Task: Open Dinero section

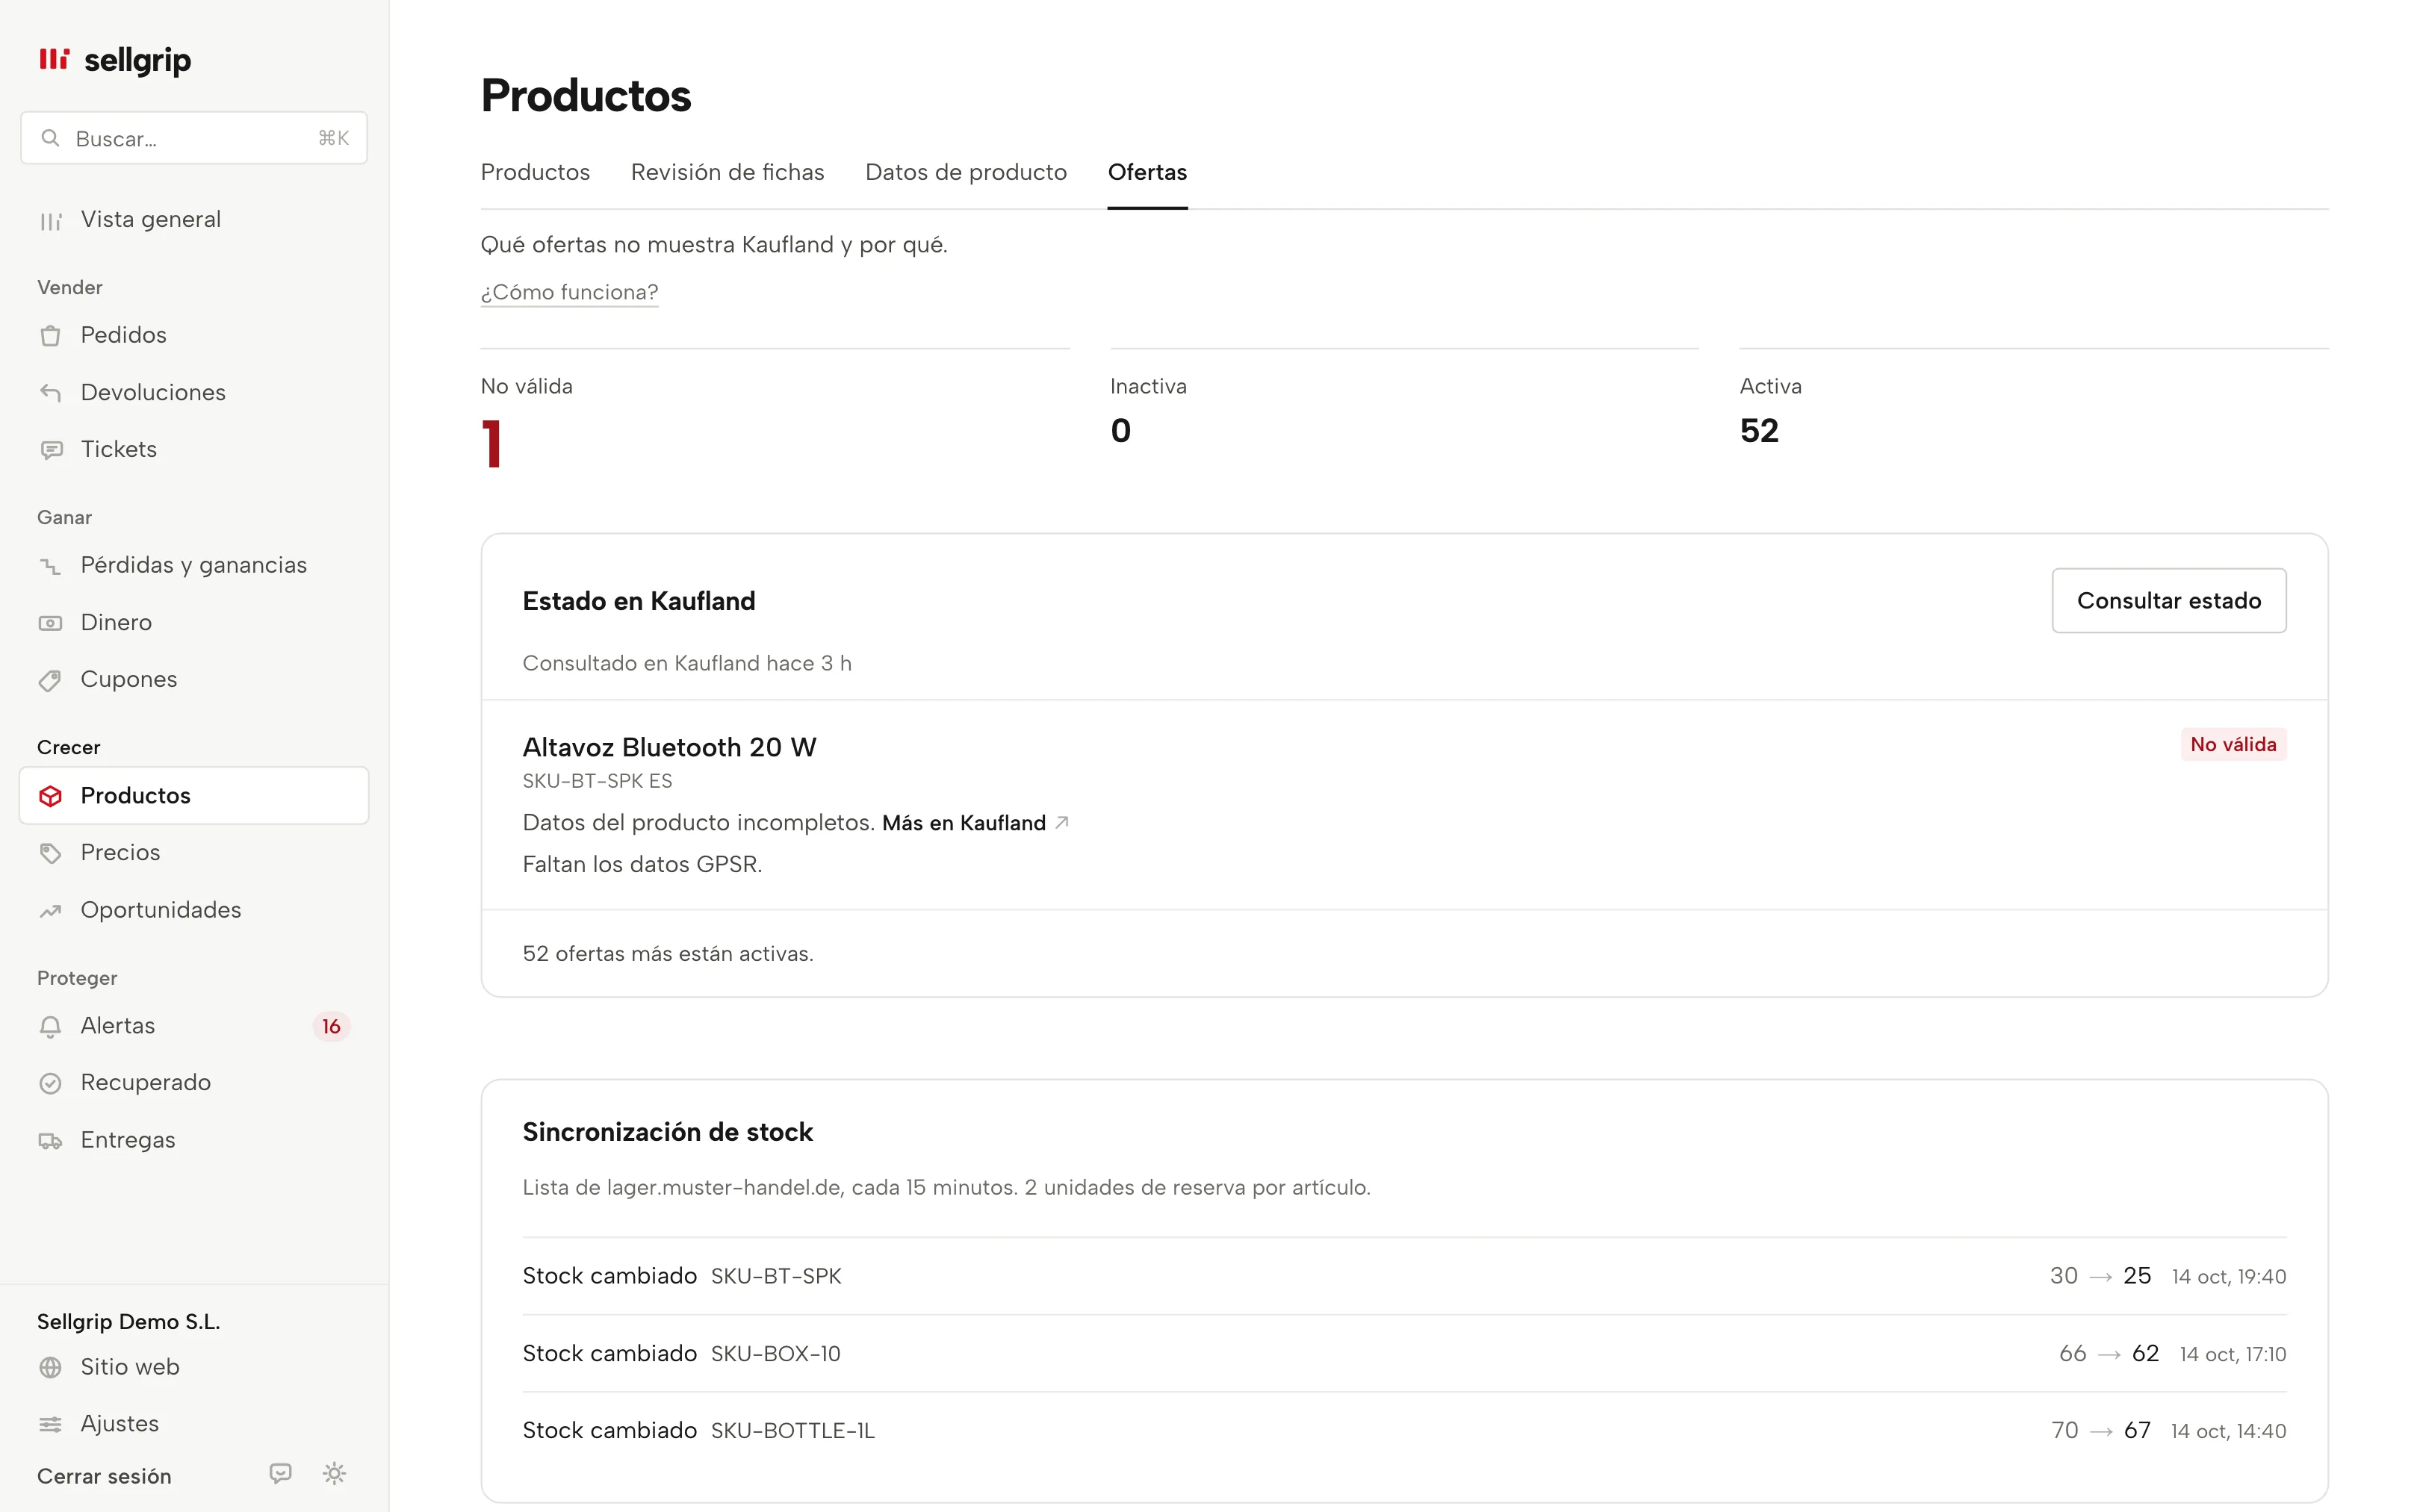Action: tap(194, 623)
